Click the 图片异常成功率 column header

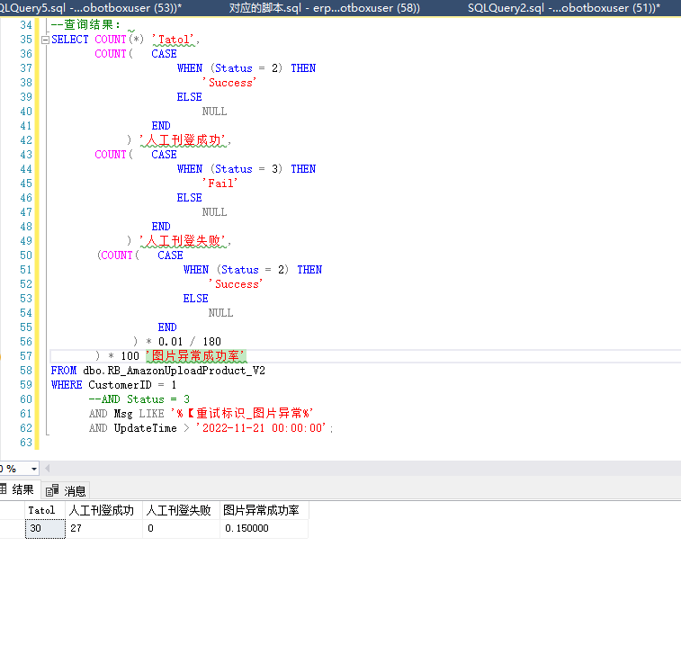(264, 510)
